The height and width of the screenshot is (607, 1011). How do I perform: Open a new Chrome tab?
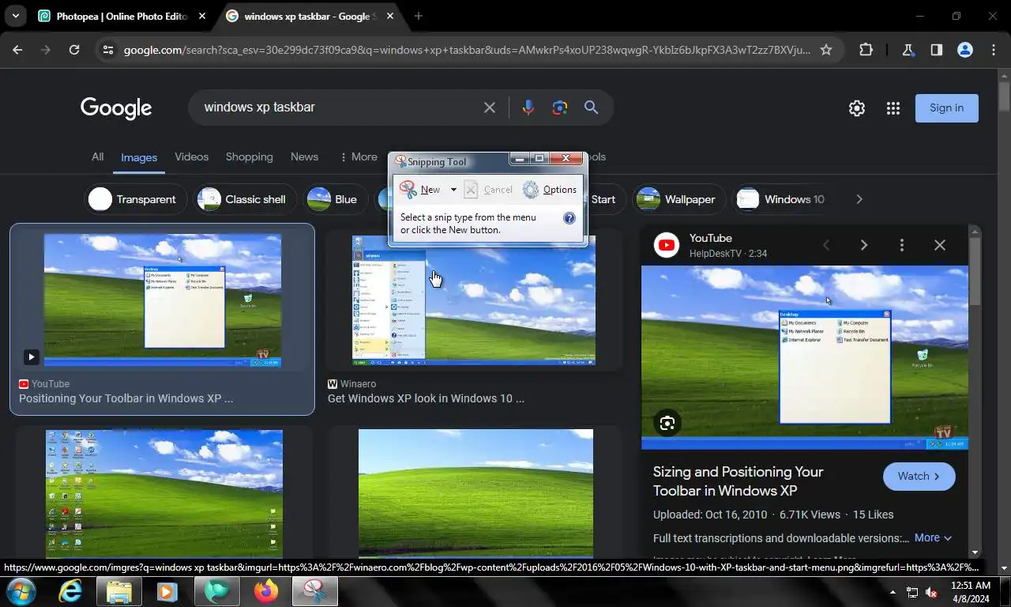pyautogui.click(x=419, y=16)
